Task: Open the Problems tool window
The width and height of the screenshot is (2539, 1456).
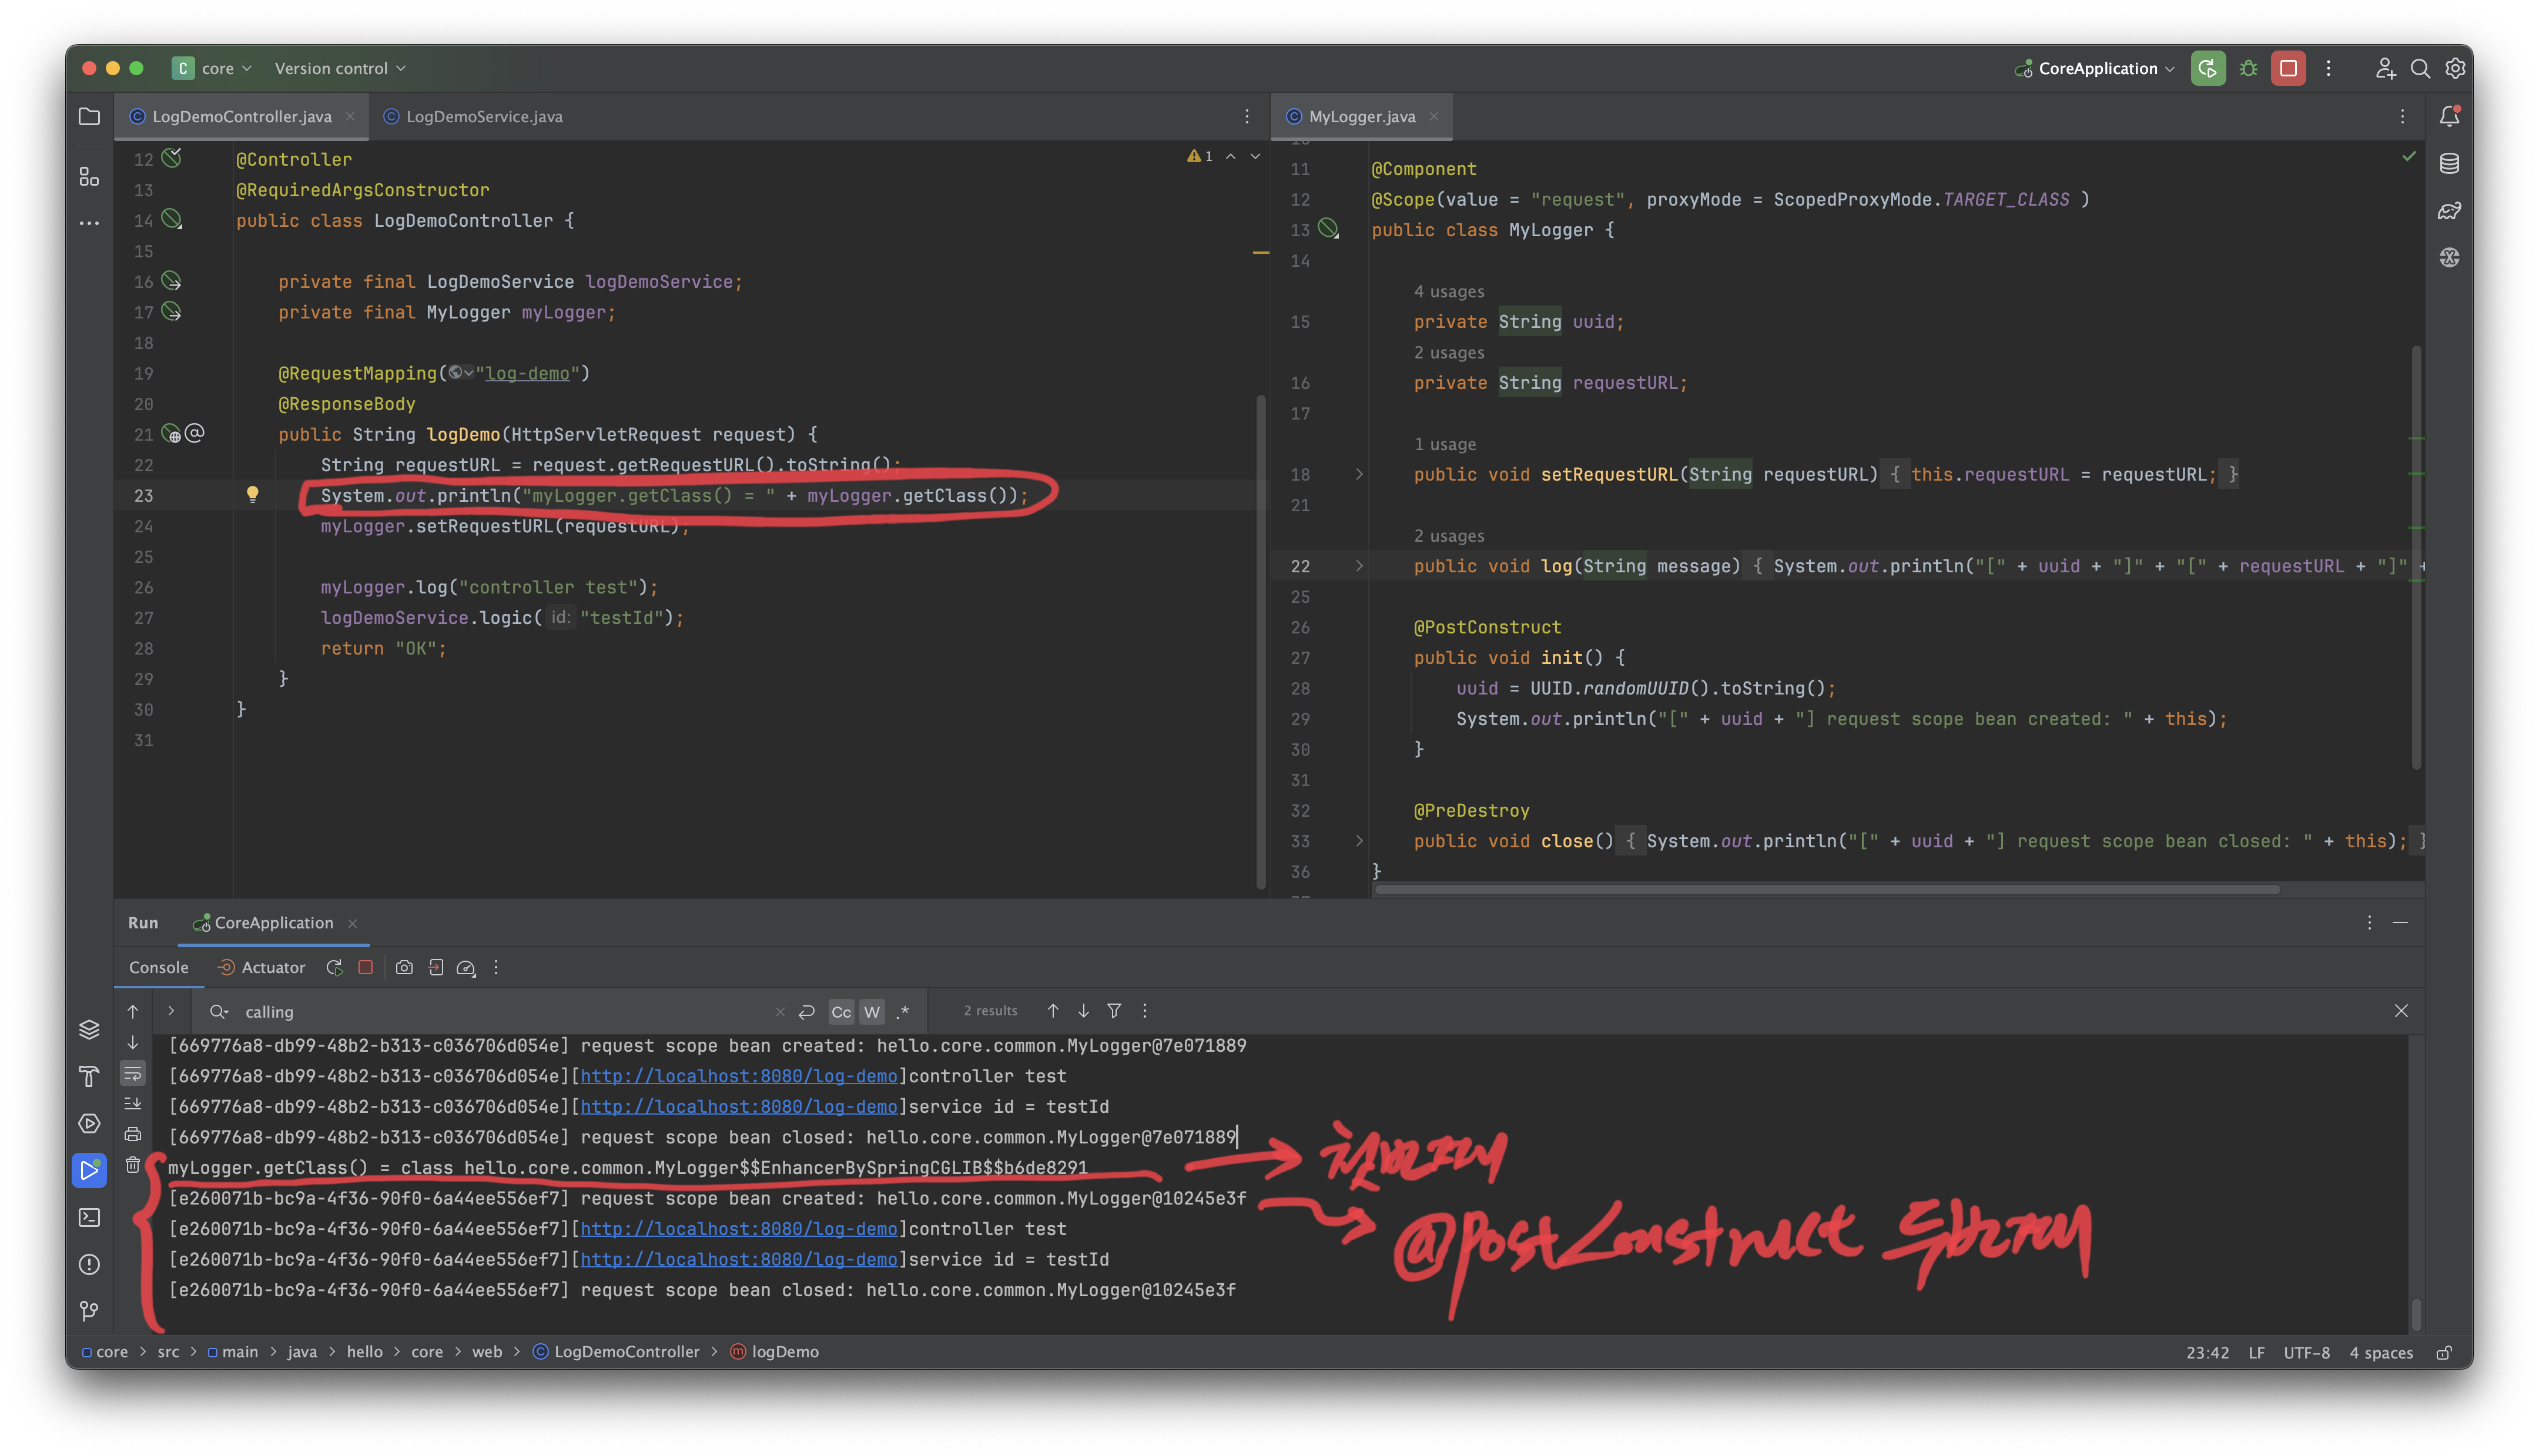Action: [x=89, y=1264]
